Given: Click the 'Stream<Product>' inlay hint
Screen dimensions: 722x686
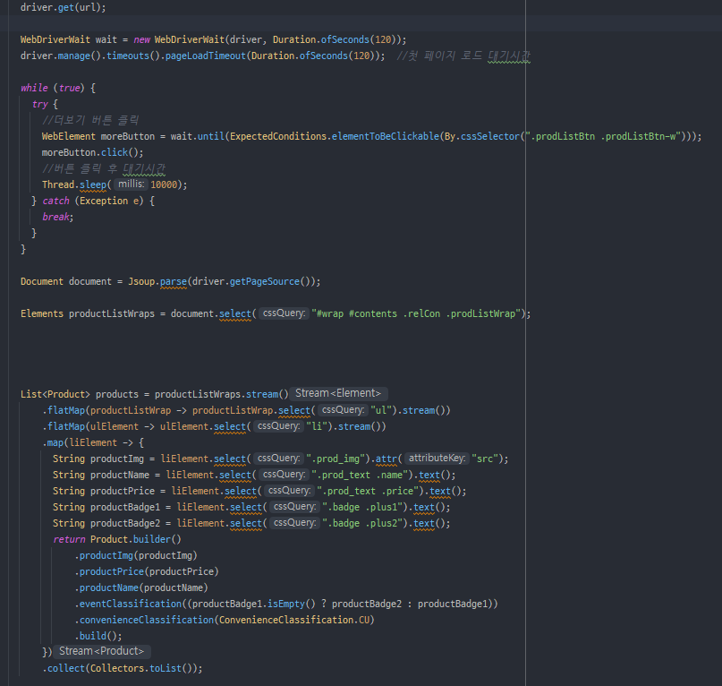Looking at the screenshot, I should click(x=102, y=651).
